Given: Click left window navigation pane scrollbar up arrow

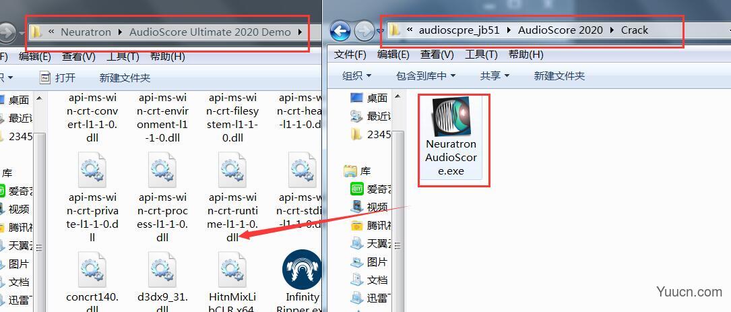Looking at the screenshot, I should (x=39, y=98).
